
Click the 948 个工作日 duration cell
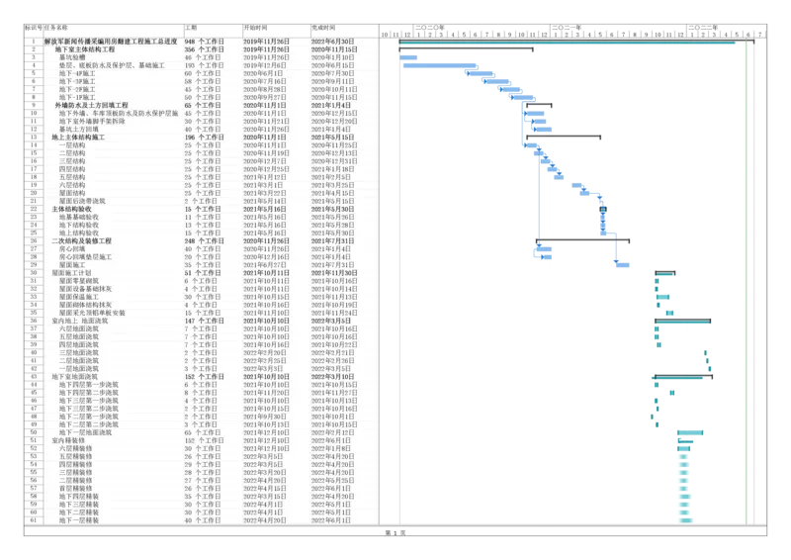[204, 41]
